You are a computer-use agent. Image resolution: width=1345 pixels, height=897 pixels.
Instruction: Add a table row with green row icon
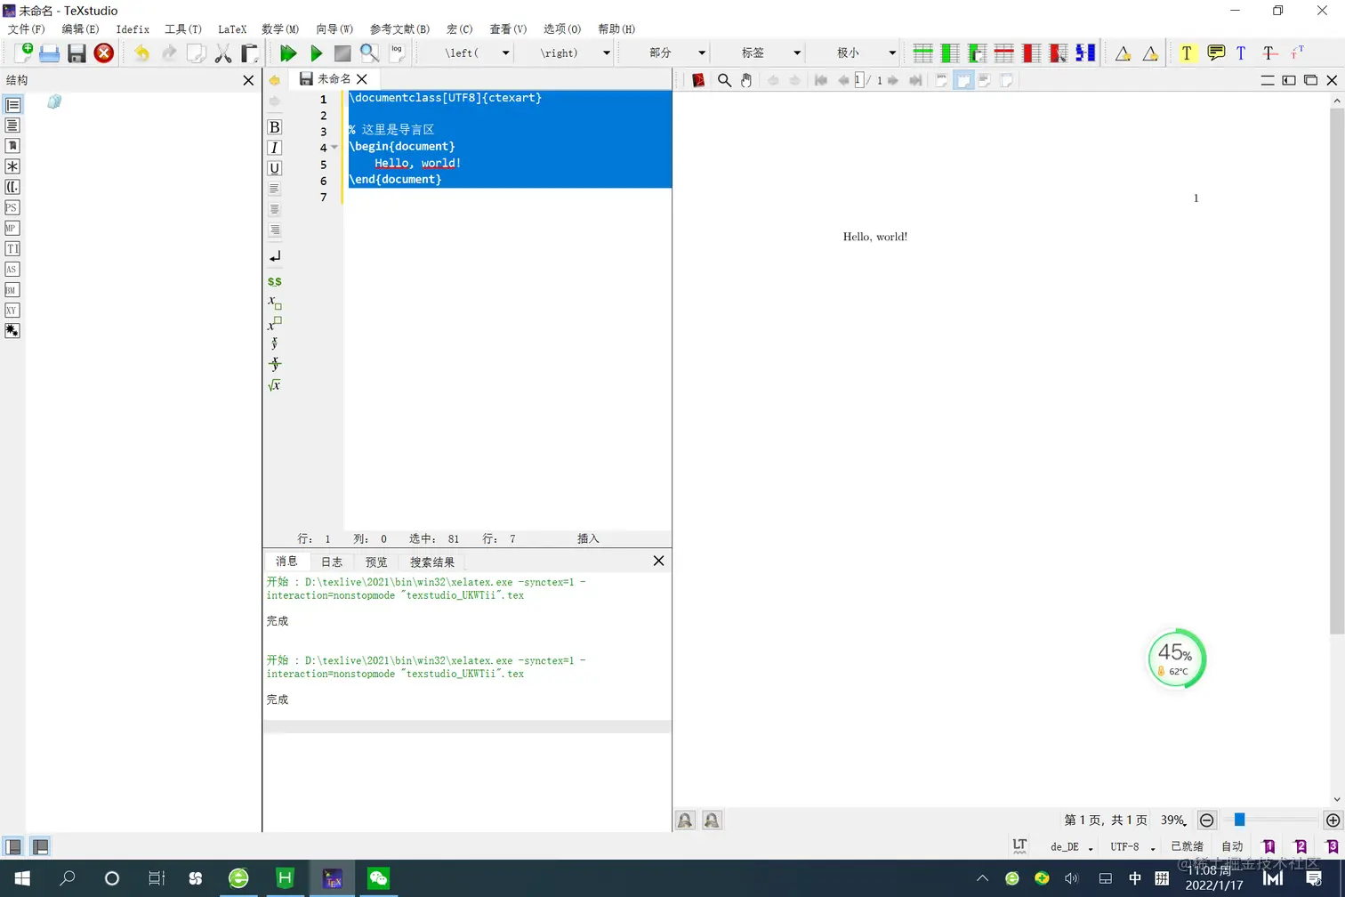(923, 53)
